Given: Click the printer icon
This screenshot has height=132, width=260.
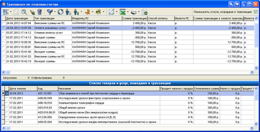Looking at the screenshot, I should click(134, 12).
